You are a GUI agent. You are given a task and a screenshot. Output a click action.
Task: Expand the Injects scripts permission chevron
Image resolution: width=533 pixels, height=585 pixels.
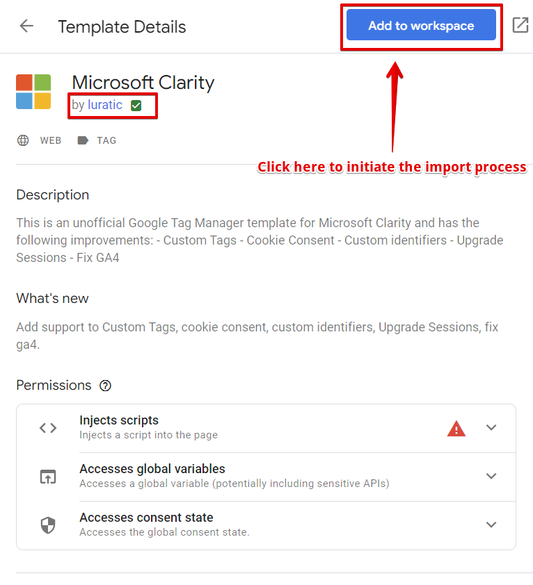[491, 427]
